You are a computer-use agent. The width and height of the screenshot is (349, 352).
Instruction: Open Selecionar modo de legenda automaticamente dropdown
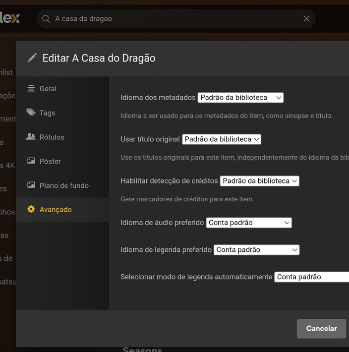[312, 277]
